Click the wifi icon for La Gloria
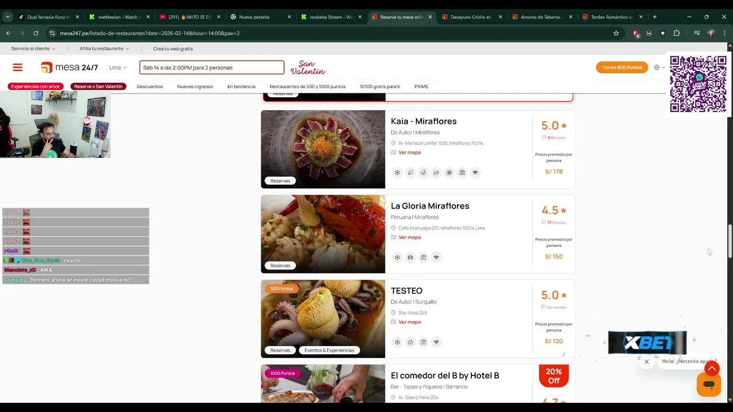 (x=436, y=257)
